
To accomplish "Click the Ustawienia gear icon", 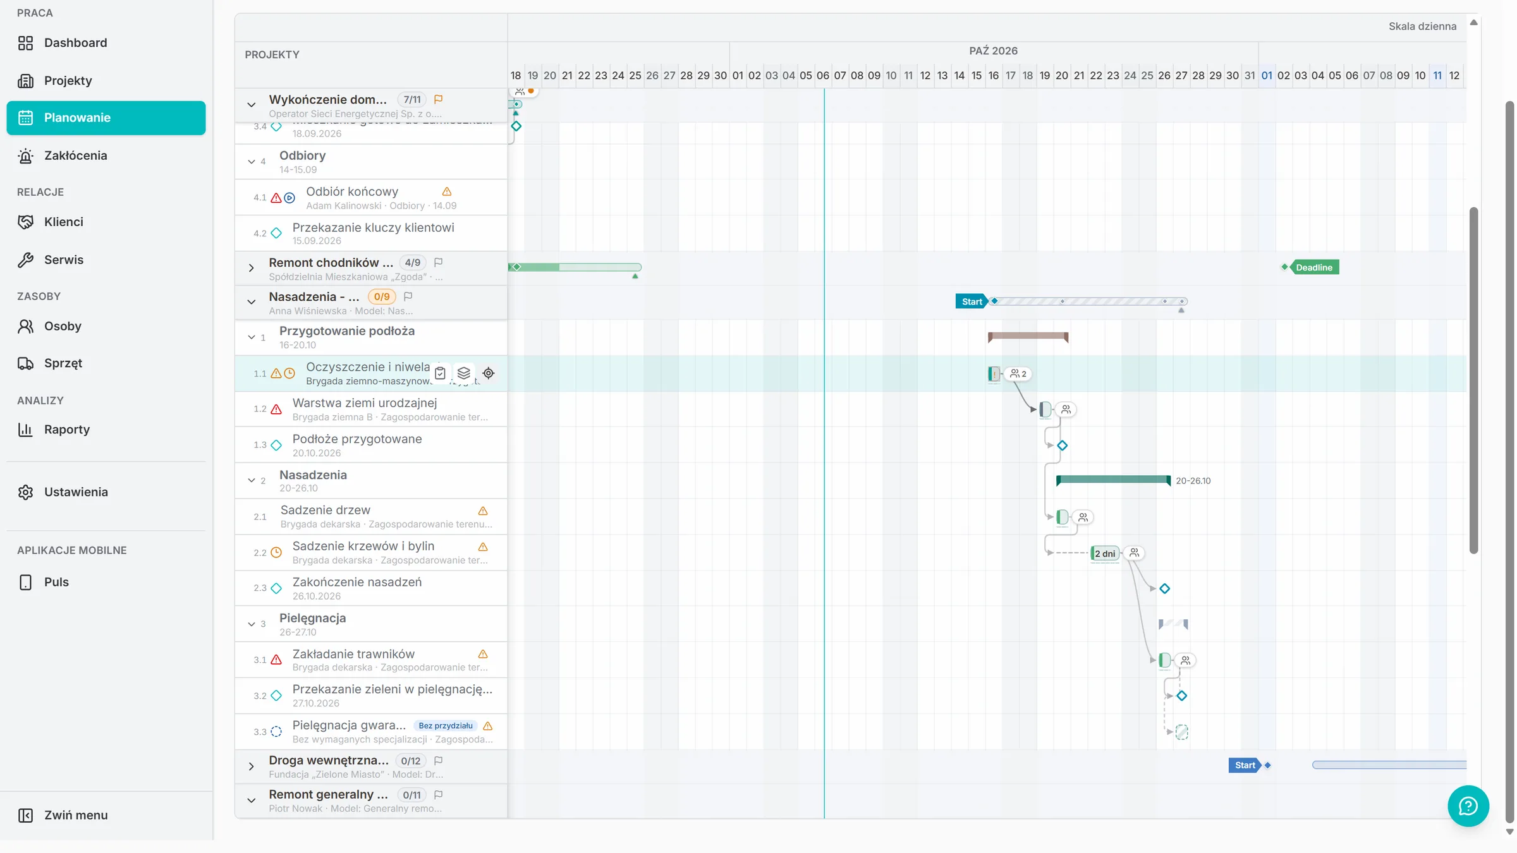I will click(25, 492).
